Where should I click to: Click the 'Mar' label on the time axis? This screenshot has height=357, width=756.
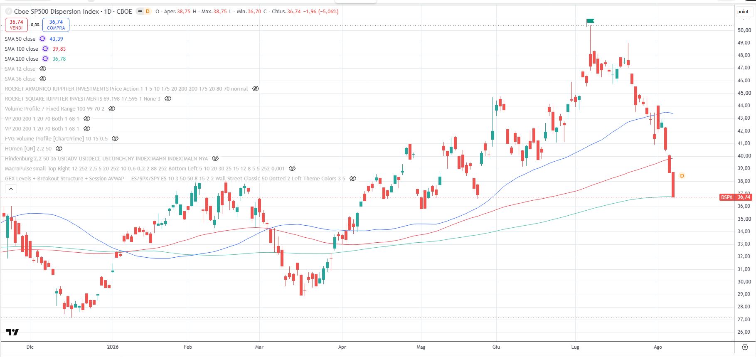[259, 347]
